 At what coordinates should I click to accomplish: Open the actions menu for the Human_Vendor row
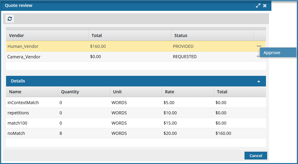(x=259, y=46)
